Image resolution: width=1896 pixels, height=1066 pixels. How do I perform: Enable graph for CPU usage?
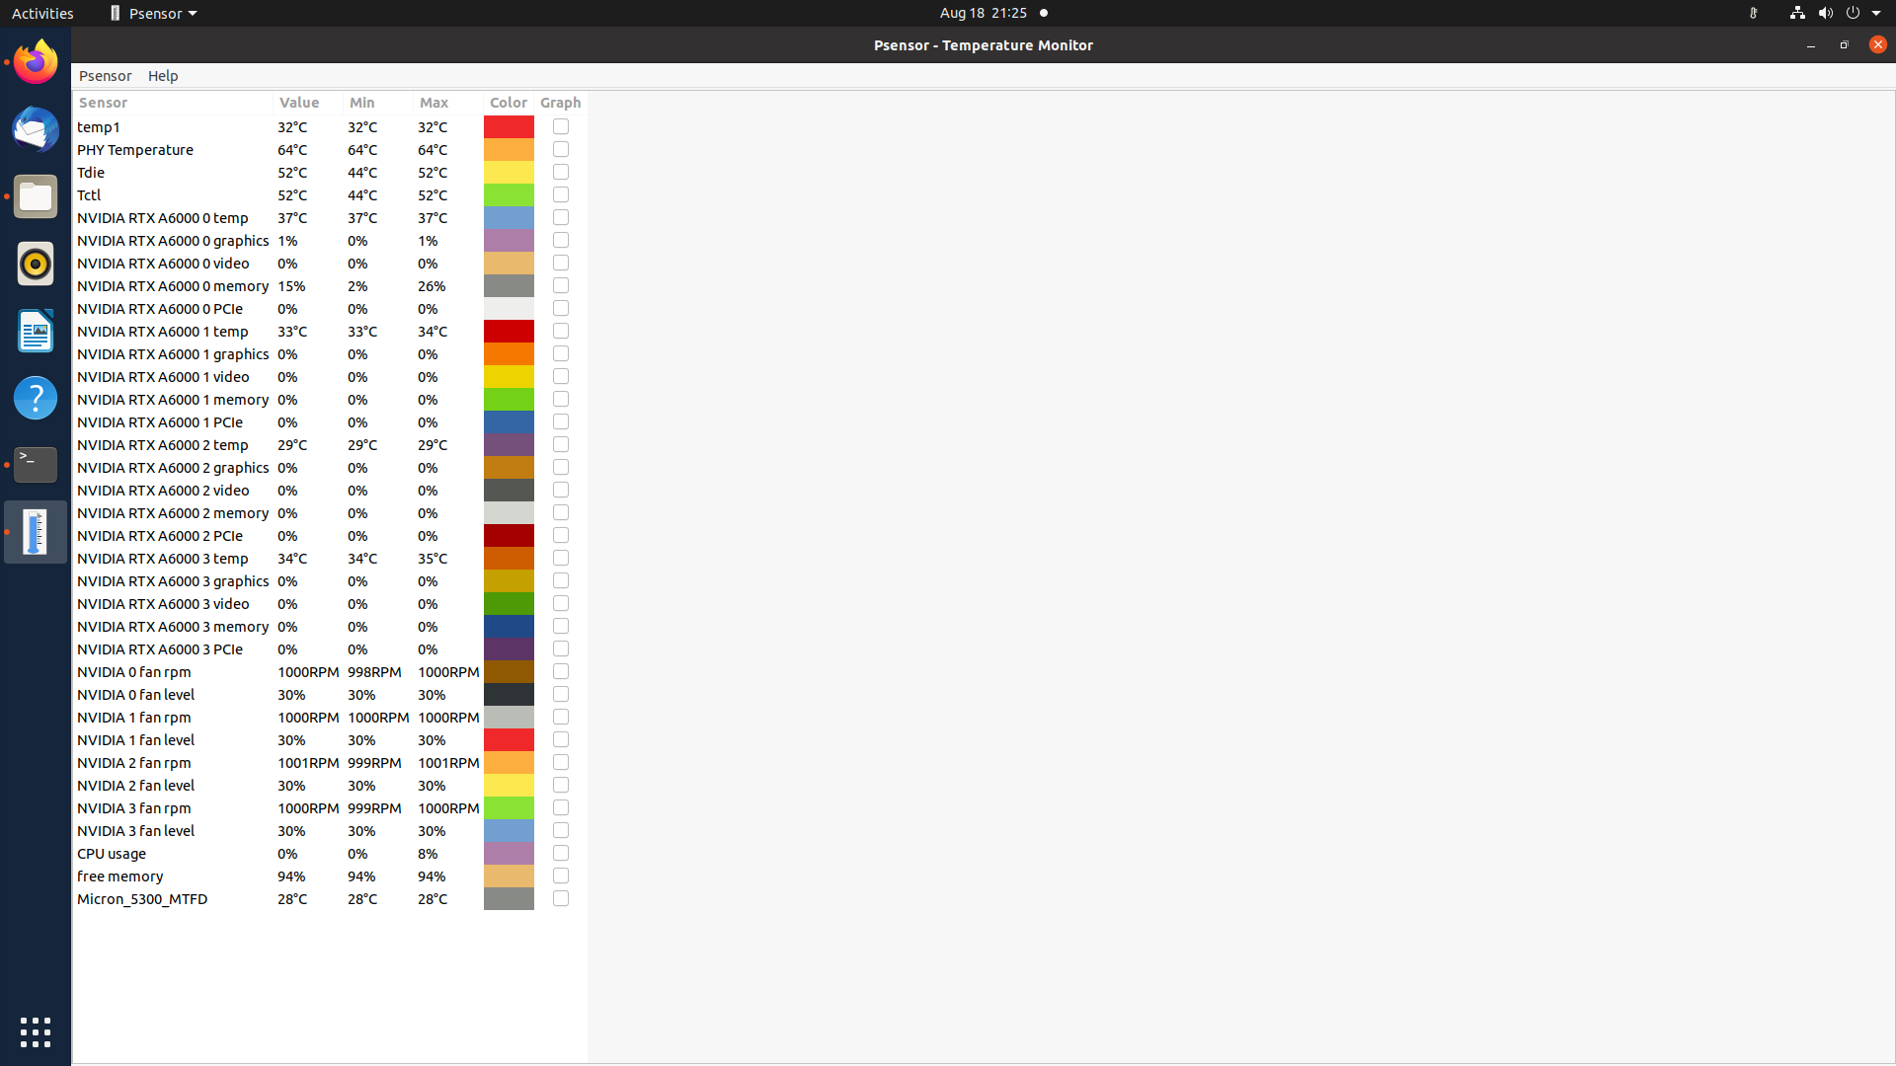pyautogui.click(x=561, y=853)
